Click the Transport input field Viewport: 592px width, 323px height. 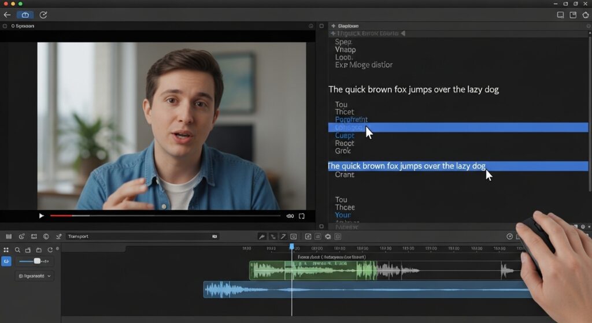139,236
